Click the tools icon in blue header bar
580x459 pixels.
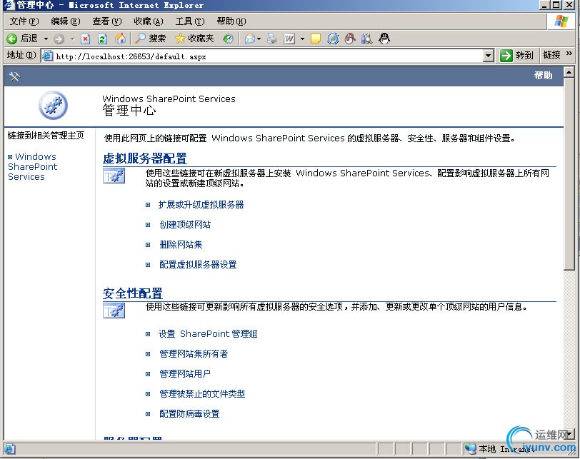14,76
